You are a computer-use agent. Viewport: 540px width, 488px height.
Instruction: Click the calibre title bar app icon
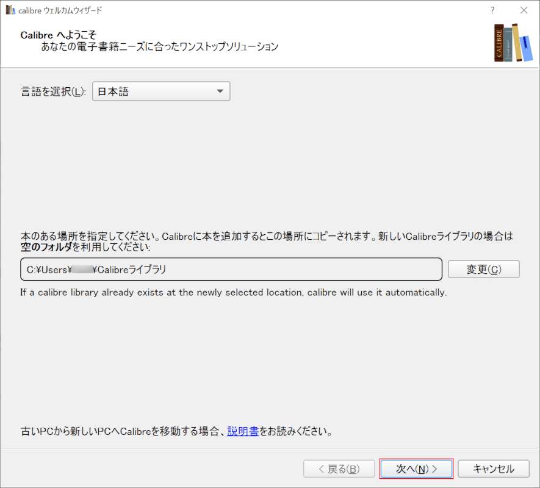(10, 10)
